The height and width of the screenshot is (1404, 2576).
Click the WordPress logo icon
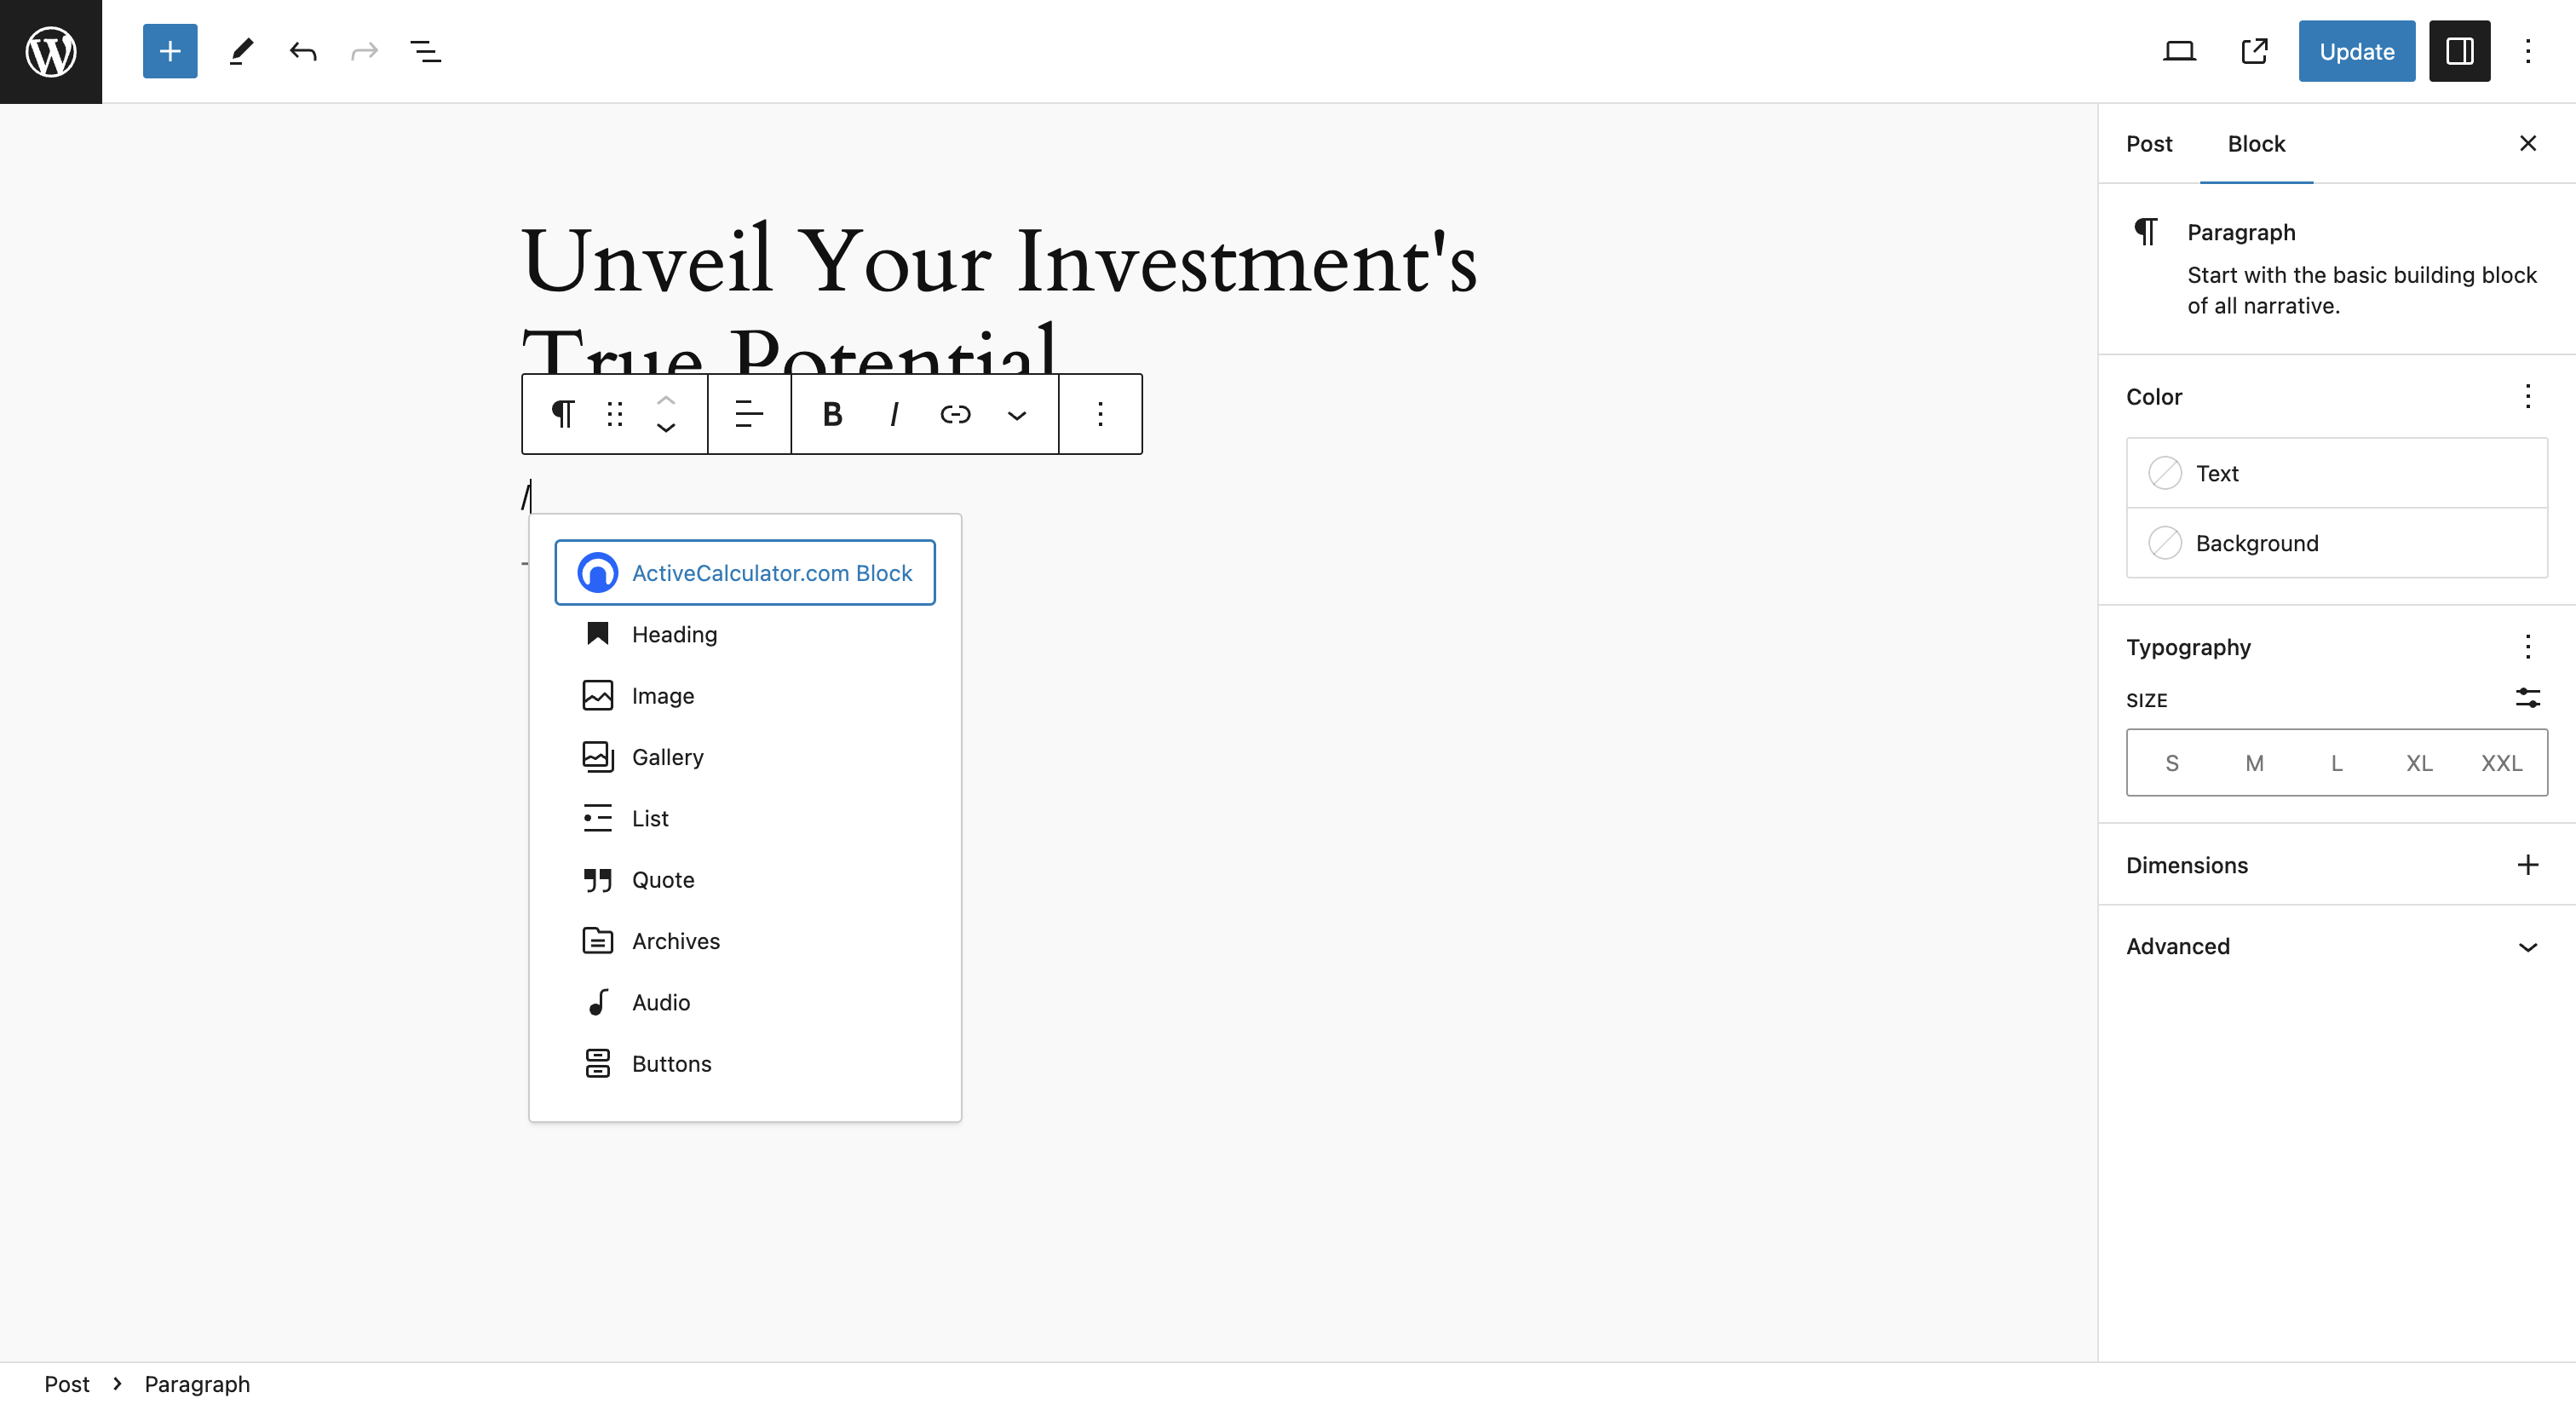[x=51, y=51]
